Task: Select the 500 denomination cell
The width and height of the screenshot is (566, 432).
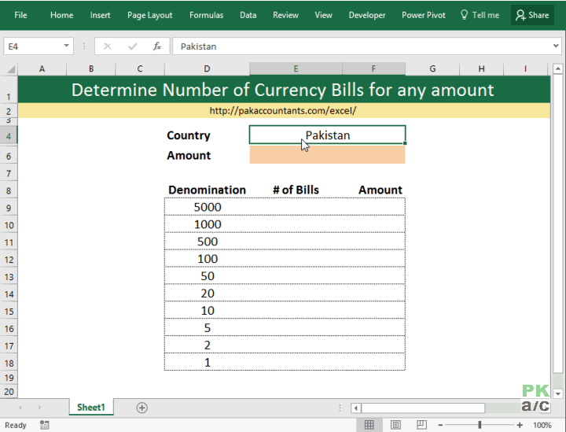Action: [x=207, y=242]
